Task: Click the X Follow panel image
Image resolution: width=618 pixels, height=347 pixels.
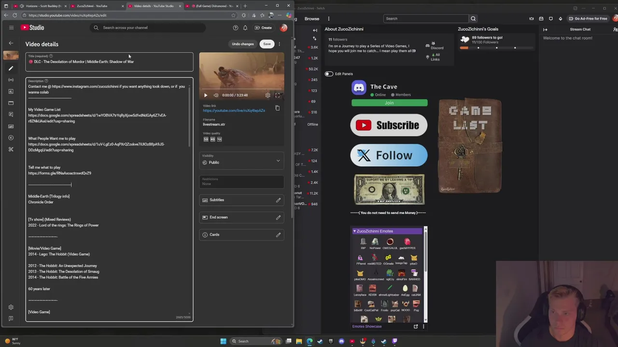Action: [389, 155]
